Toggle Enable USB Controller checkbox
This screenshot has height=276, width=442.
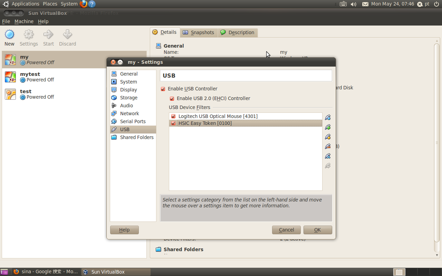[163, 89]
